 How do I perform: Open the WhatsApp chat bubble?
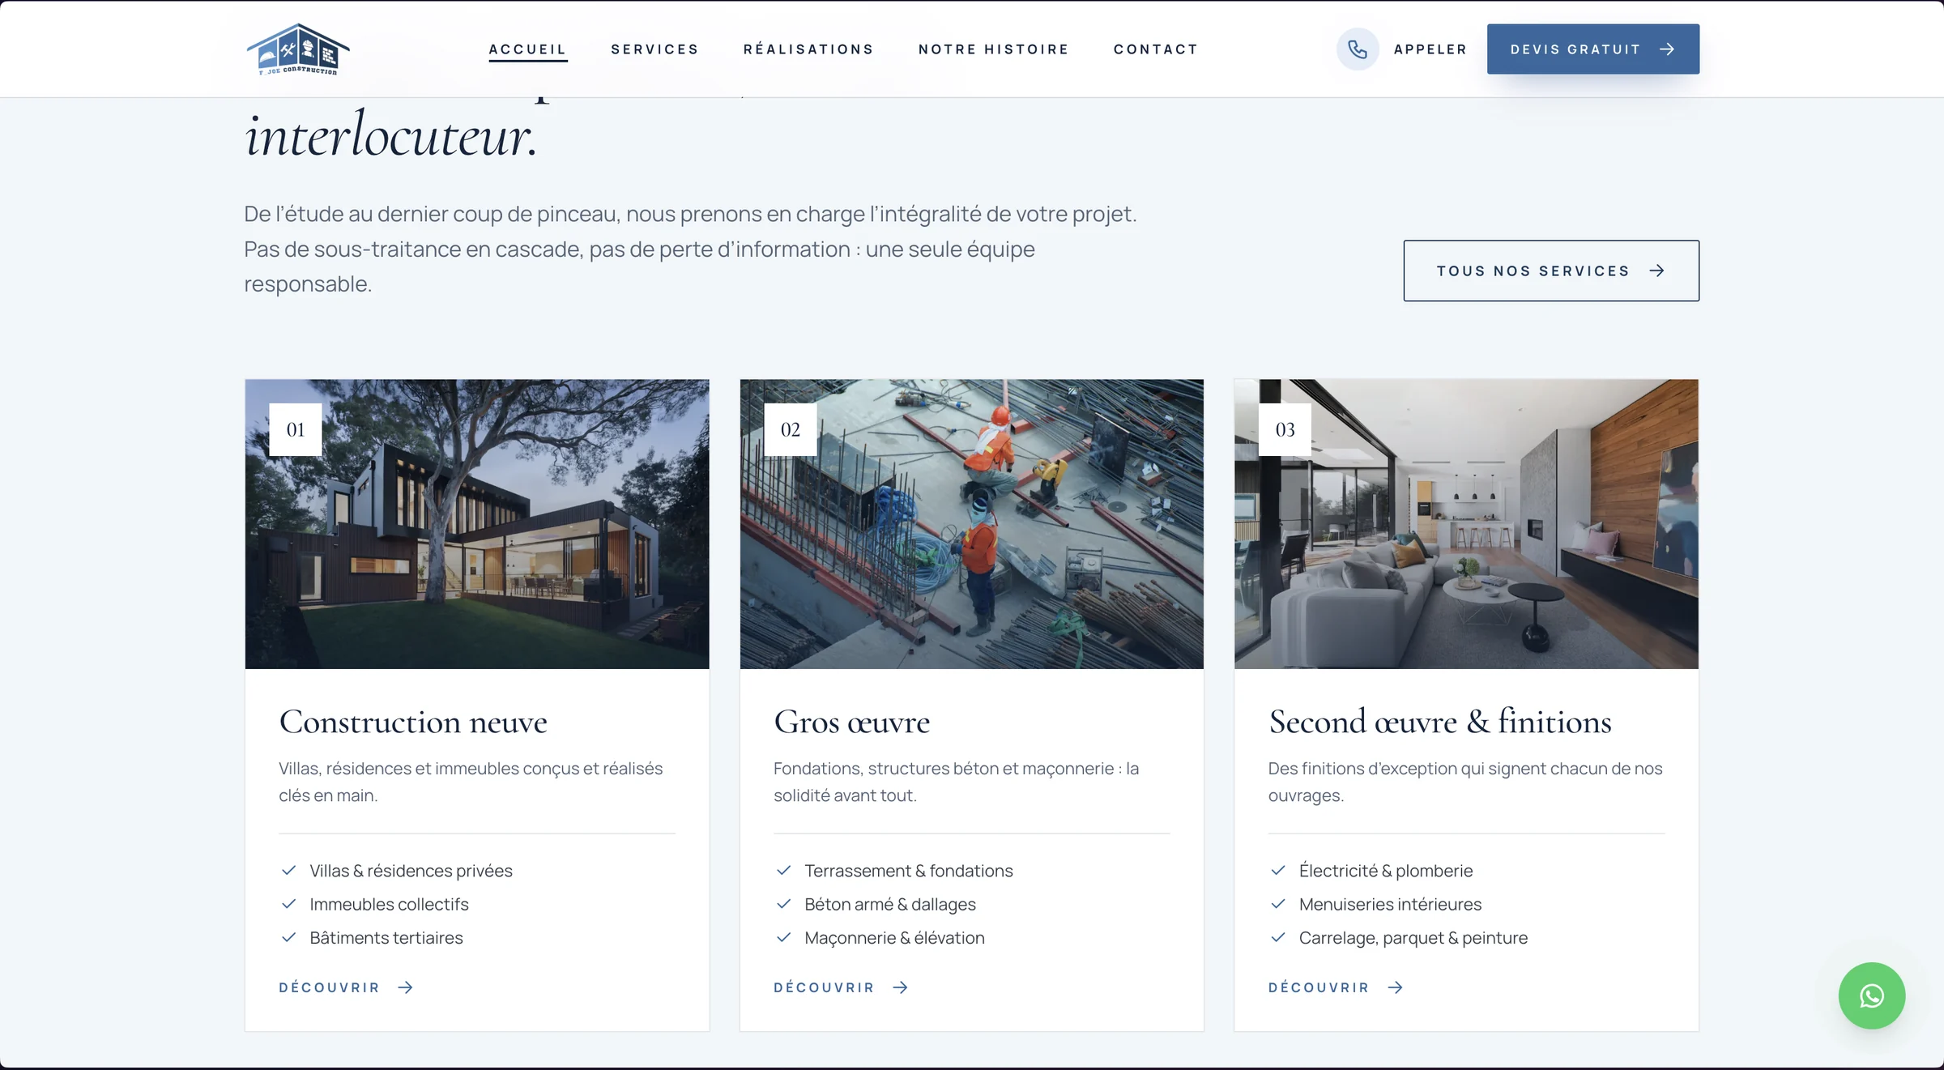pos(1871,995)
